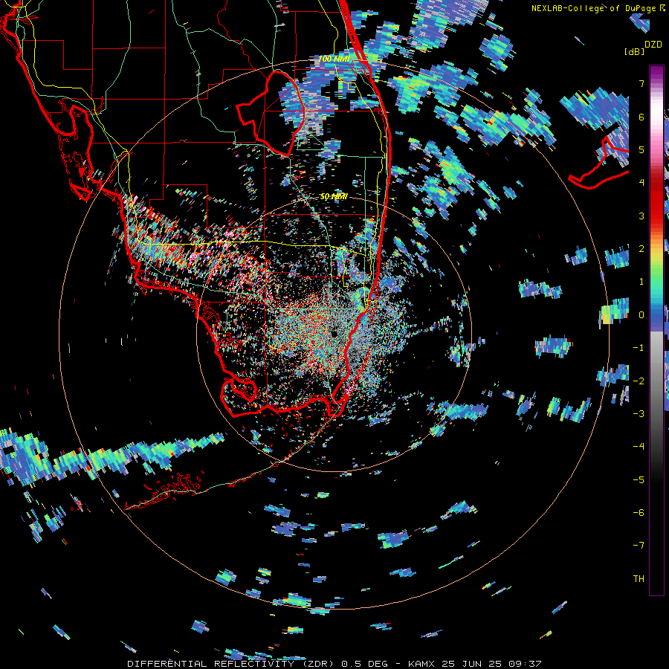
Task: Click the black radar site dot at center
Action: coord(334,334)
